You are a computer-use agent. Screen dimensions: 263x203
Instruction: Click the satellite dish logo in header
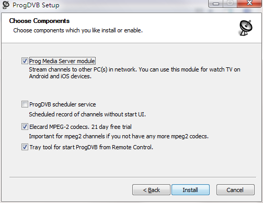(246, 28)
